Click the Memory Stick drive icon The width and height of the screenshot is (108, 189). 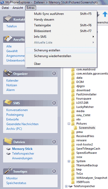(8, 149)
